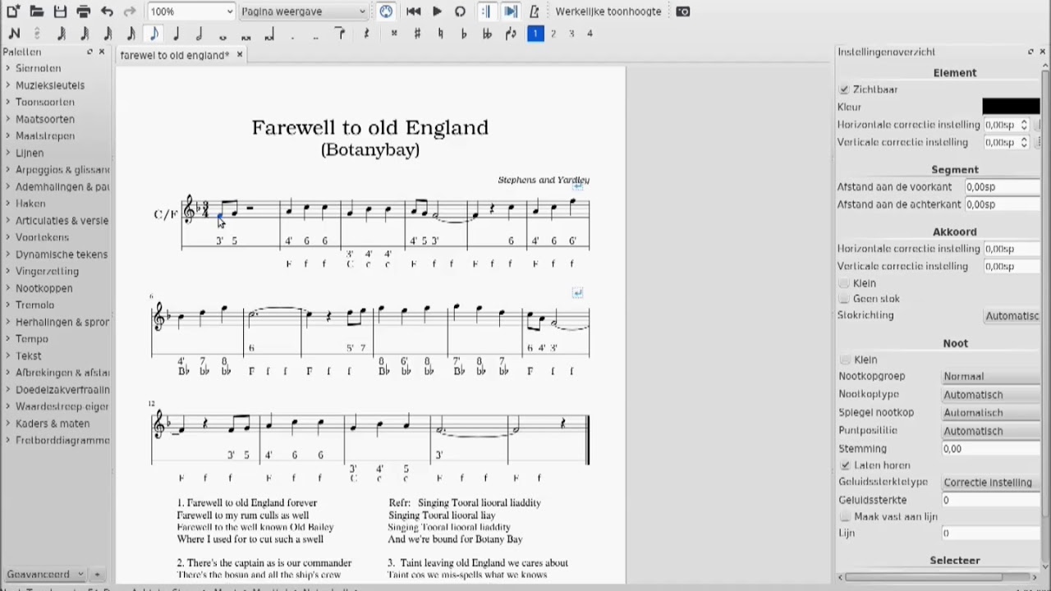This screenshot has width=1051, height=591.
Task: Create a new score file
Action: (13, 11)
